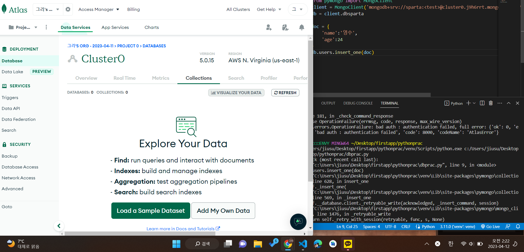Click the feedback icon in VS Code status bar
This screenshot has height=252, width=524.
point(508,226)
